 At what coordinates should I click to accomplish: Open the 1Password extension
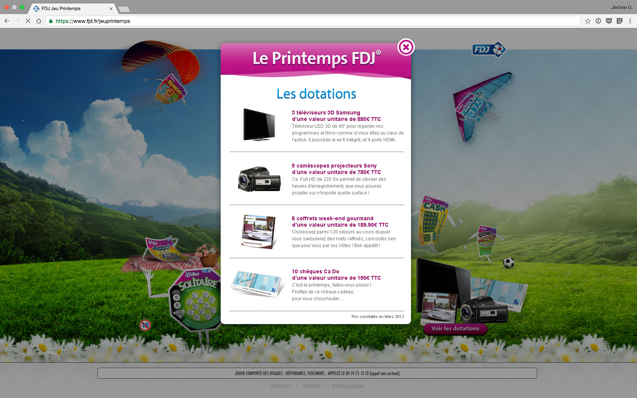point(598,21)
